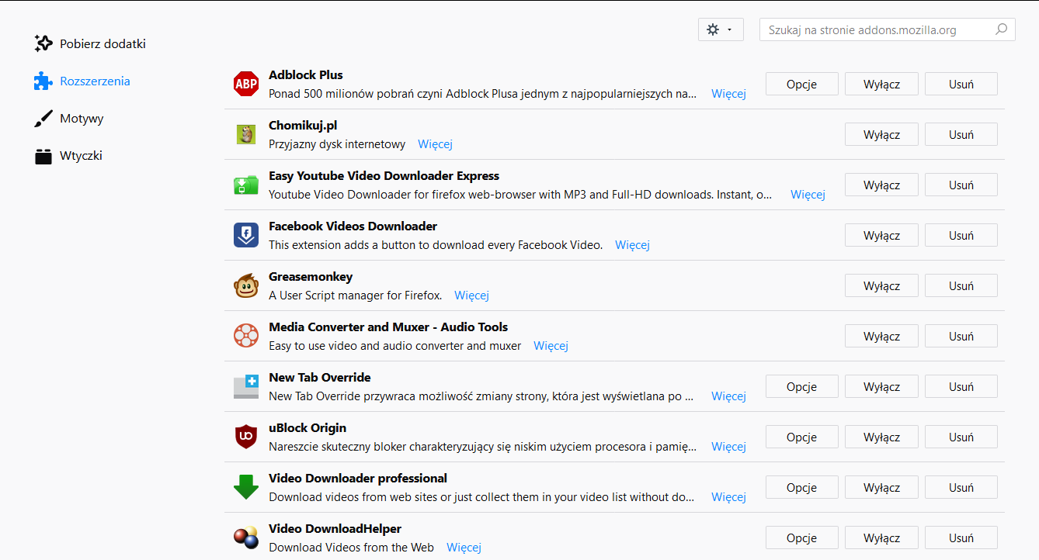Click Więcej for Easy Youtube Video Downloader
This screenshot has height=560, width=1039.
point(808,195)
